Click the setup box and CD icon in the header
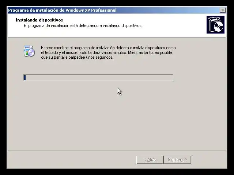The image size is (234, 175). [215, 24]
